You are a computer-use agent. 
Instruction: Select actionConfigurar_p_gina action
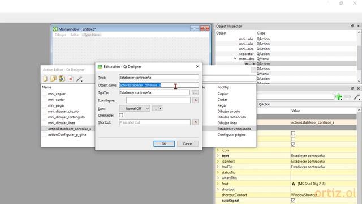tap(67, 135)
